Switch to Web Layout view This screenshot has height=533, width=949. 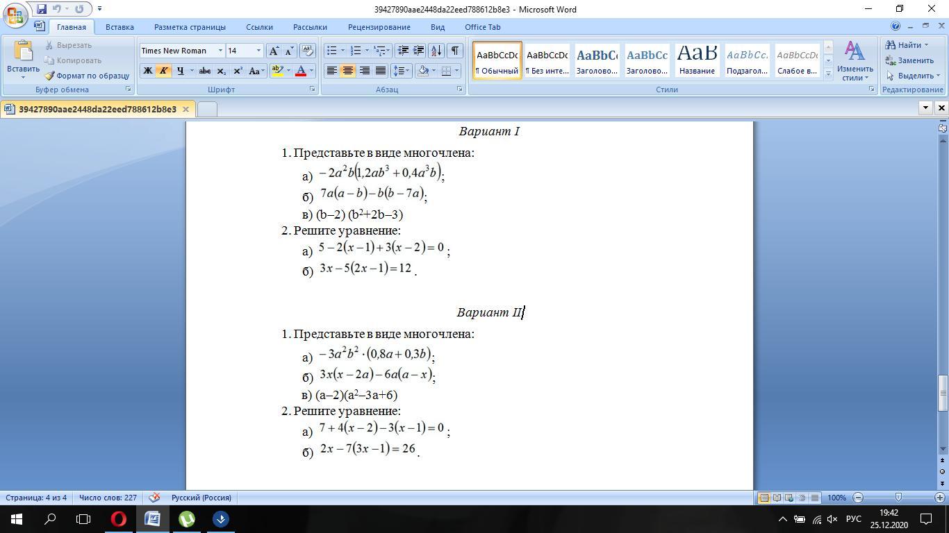click(789, 498)
